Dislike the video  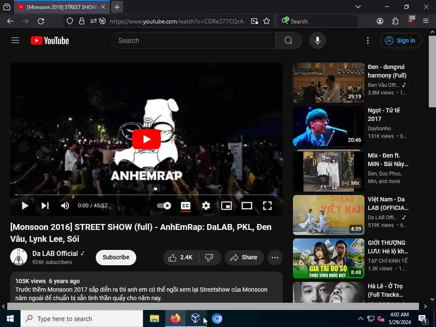tap(209, 258)
